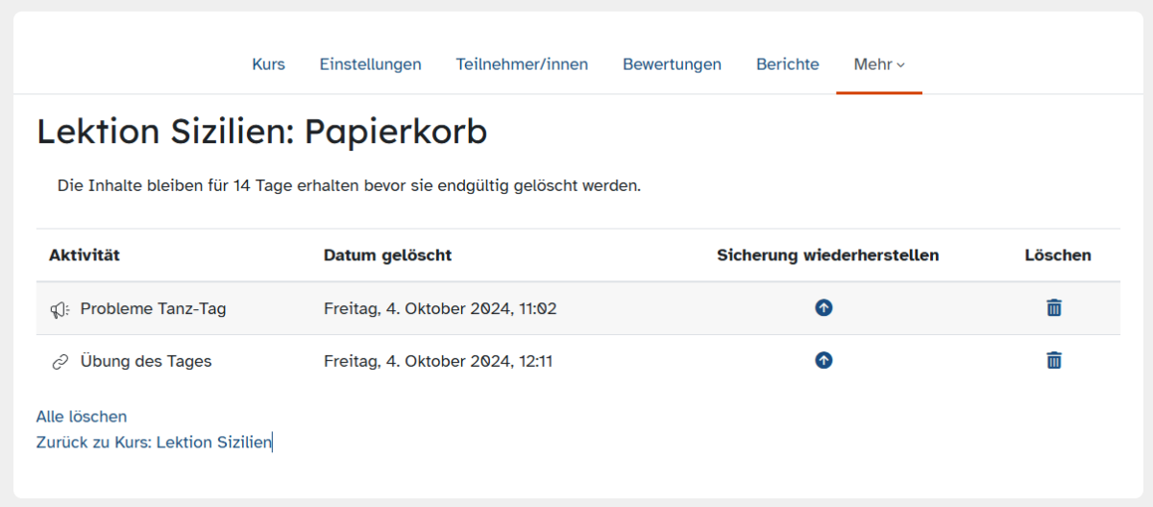This screenshot has width=1153, height=507.
Task: Click the Datum gelöscht column header
Action: [387, 255]
